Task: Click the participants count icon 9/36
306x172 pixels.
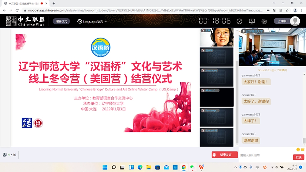Action: 5,155
